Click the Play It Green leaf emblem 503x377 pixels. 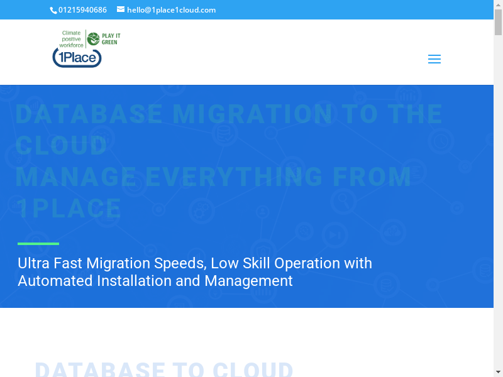click(93, 39)
